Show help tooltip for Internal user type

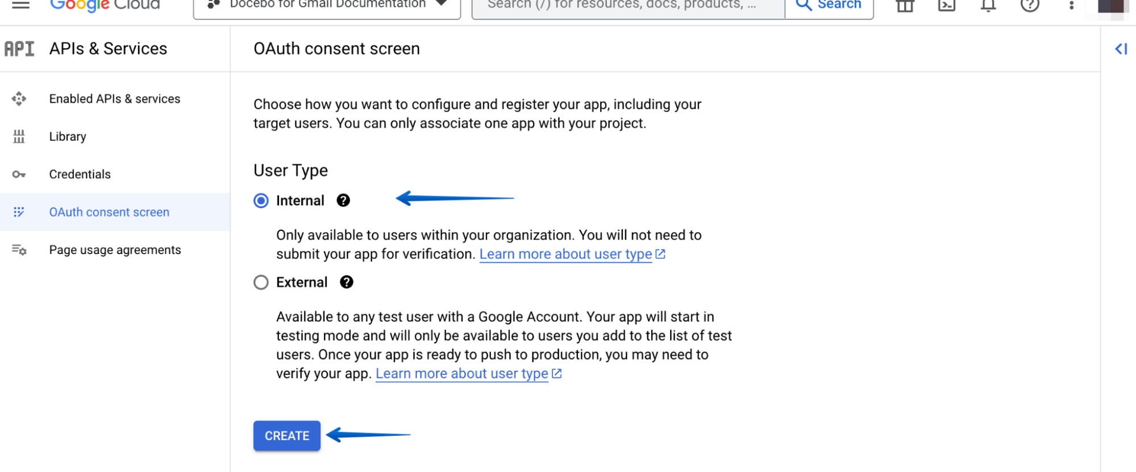coord(343,200)
